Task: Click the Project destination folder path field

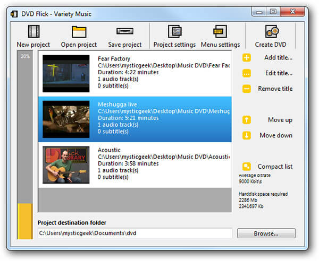Action: pyautogui.click(x=135, y=233)
